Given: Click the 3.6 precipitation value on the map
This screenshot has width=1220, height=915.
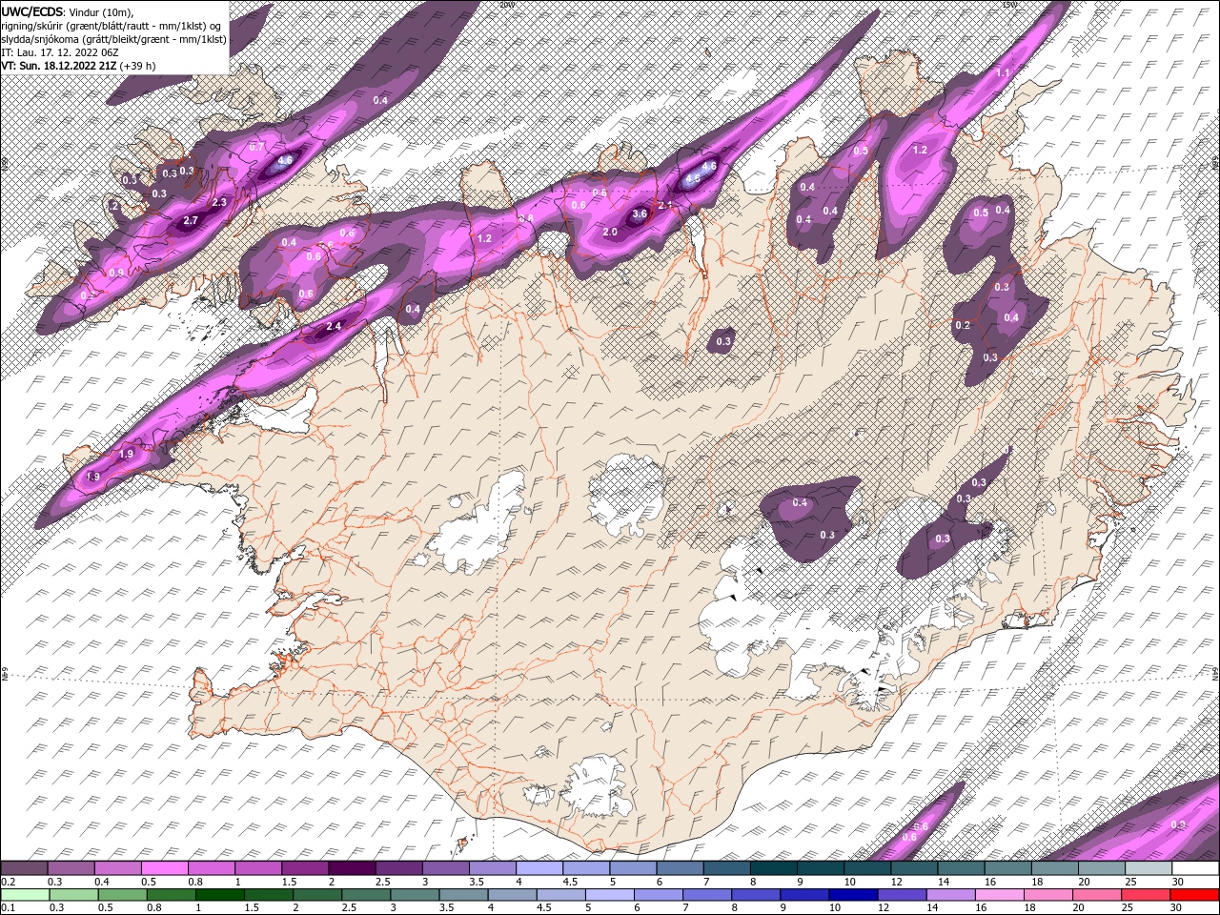Looking at the screenshot, I should 640,214.
